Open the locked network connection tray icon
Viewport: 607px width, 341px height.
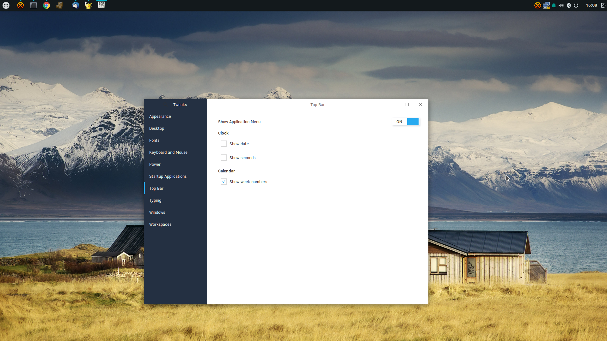(x=546, y=5)
